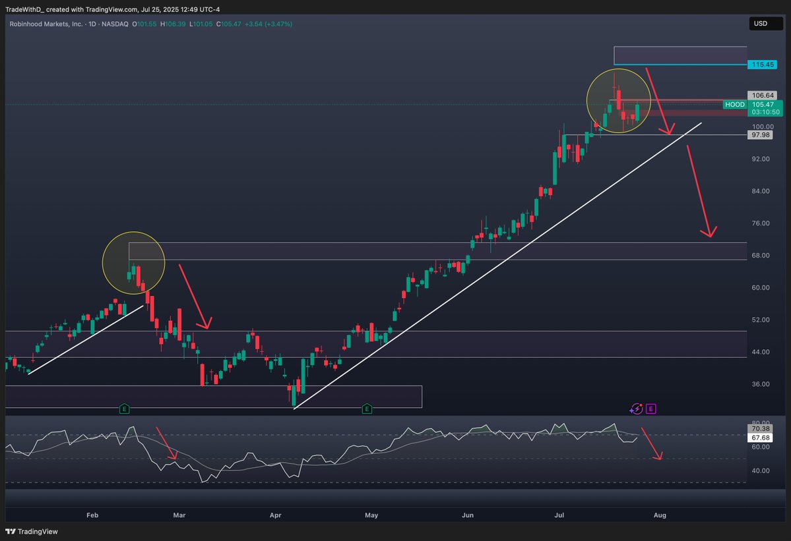Click the NASDAQ exchange label
Screen dimensions: 791x541
(x=115, y=24)
